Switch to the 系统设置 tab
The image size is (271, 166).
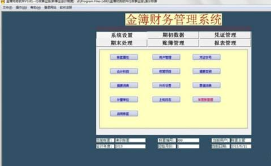[x=122, y=35]
